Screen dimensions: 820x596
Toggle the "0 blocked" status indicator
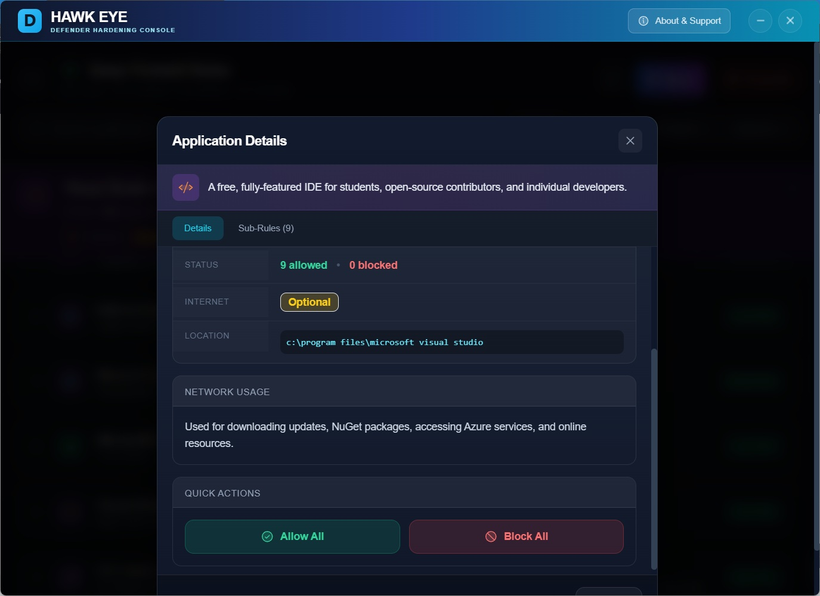point(373,265)
